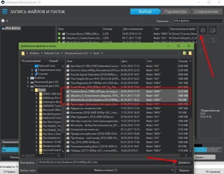Click DAEMON Tools folder icon in tree
The width and height of the screenshot is (224, 174).
(x=41, y=106)
